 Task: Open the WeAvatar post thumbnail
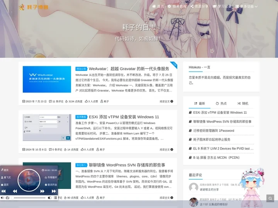point(47,79)
